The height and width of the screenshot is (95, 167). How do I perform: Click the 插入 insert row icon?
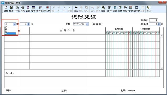click(x=93, y=9)
